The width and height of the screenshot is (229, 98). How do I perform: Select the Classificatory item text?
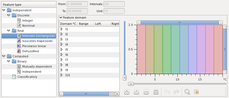(27, 77)
